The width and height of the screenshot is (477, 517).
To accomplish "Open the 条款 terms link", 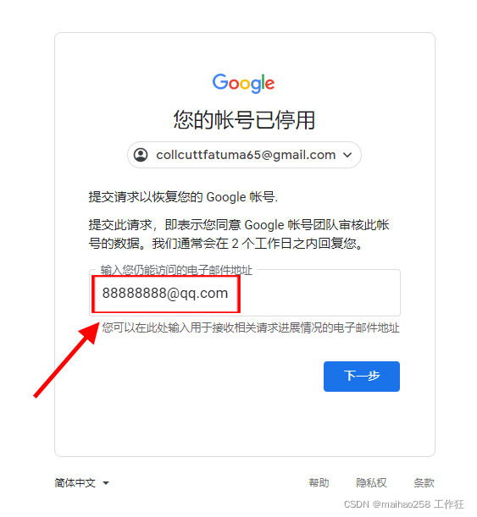I will 424,482.
